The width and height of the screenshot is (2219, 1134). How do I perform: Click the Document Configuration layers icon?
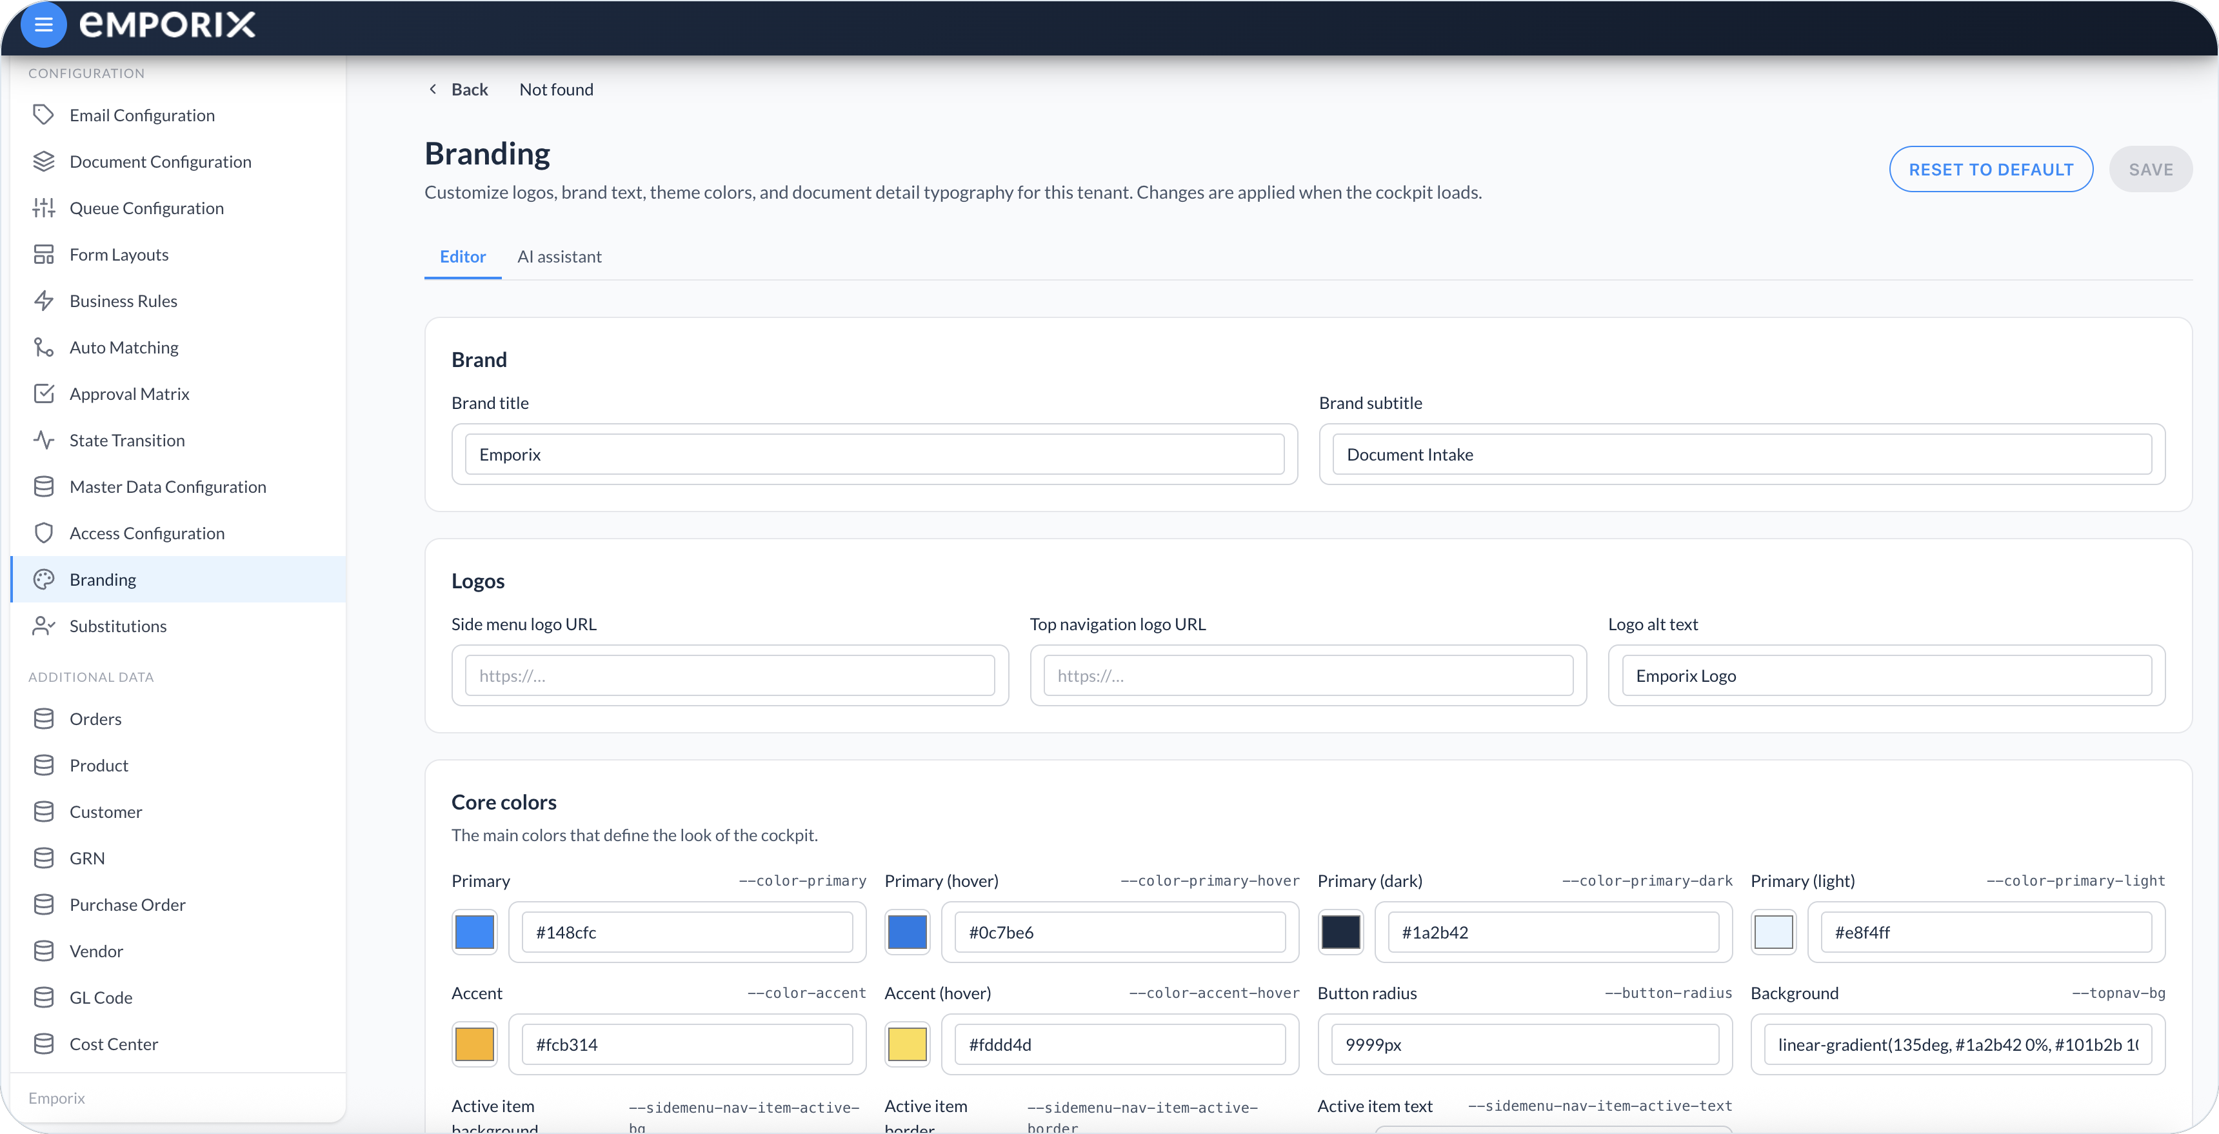point(43,161)
